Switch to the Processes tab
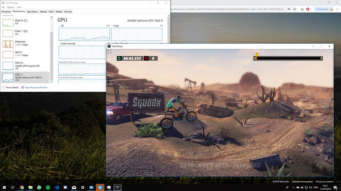 [6, 12]
